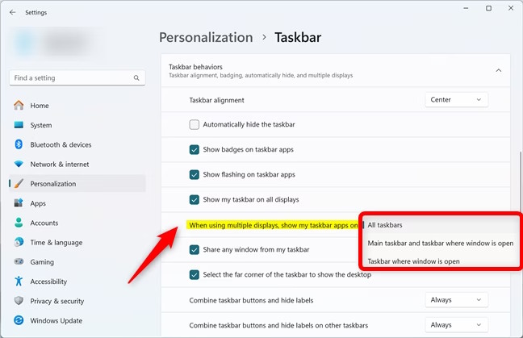Maximize the Settings window
The height and width of the screenshot is (338, 523).
click(488, 8)
